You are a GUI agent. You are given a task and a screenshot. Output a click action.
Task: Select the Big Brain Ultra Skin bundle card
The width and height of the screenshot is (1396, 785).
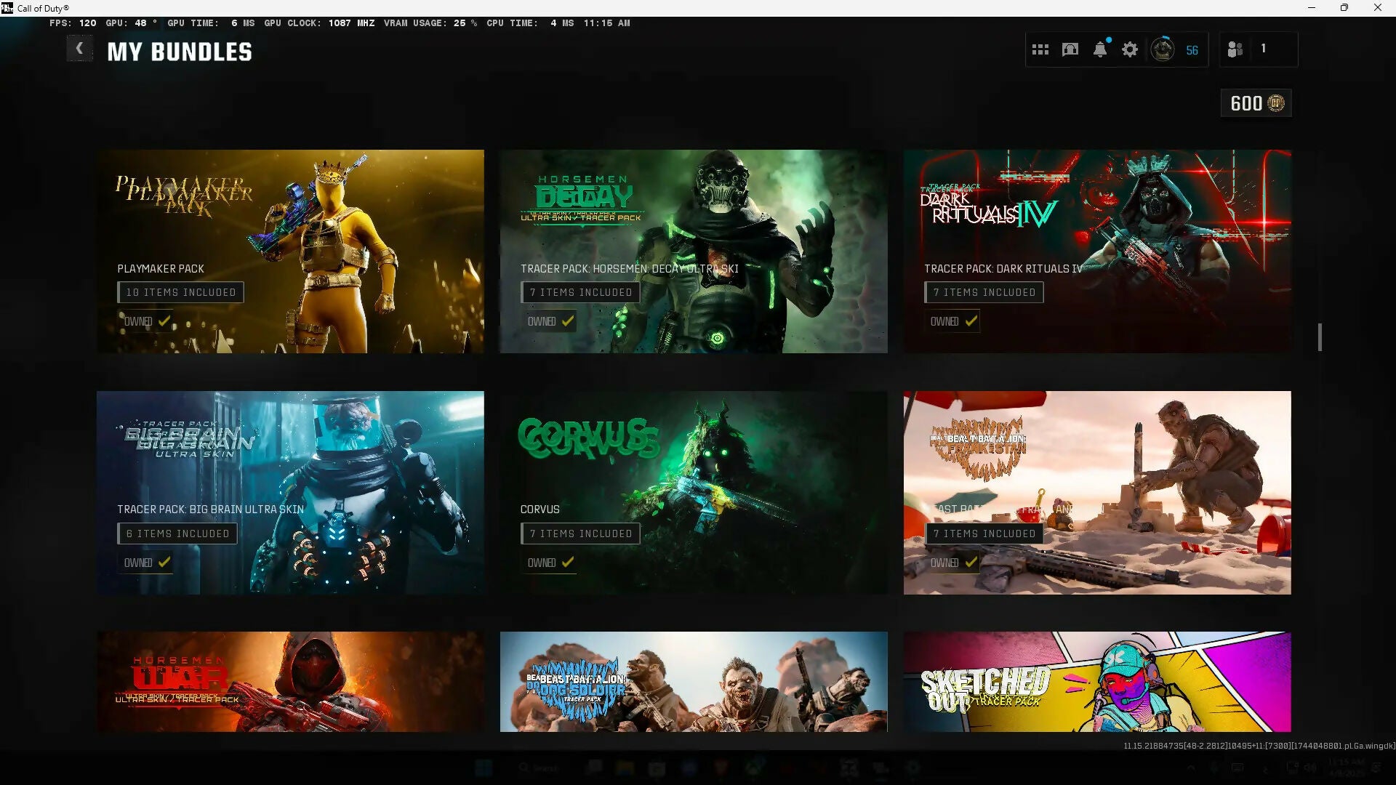[290, 493]
